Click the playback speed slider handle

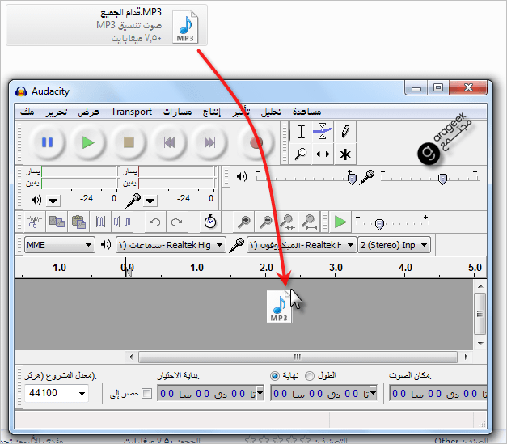(x=379, y=224)
